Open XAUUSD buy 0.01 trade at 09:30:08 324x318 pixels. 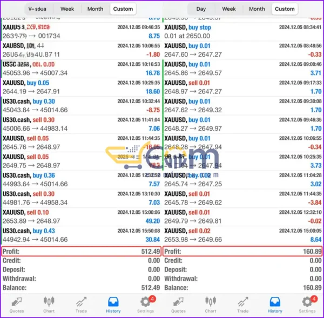coord(242,106)
